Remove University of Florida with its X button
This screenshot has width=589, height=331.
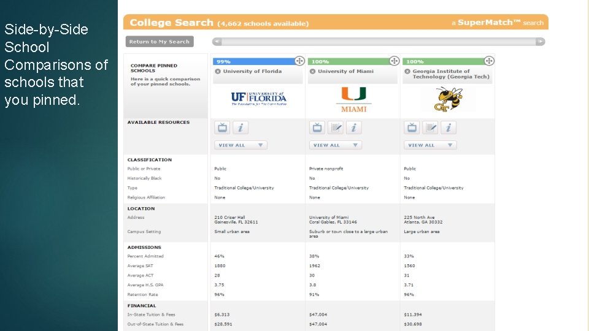(x=218, y=71)
